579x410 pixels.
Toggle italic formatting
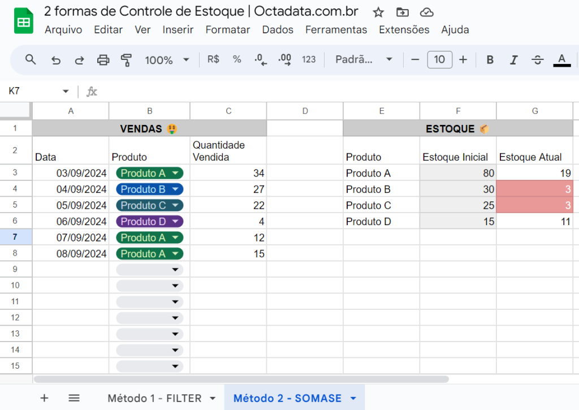[513, 59]
